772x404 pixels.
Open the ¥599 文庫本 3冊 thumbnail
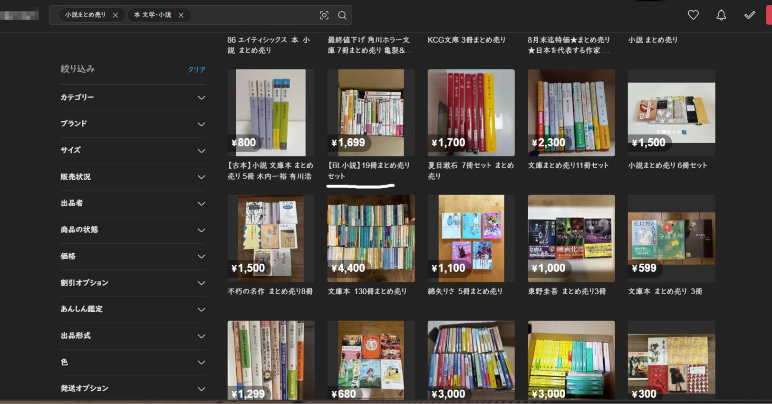(x=671, y=239)
